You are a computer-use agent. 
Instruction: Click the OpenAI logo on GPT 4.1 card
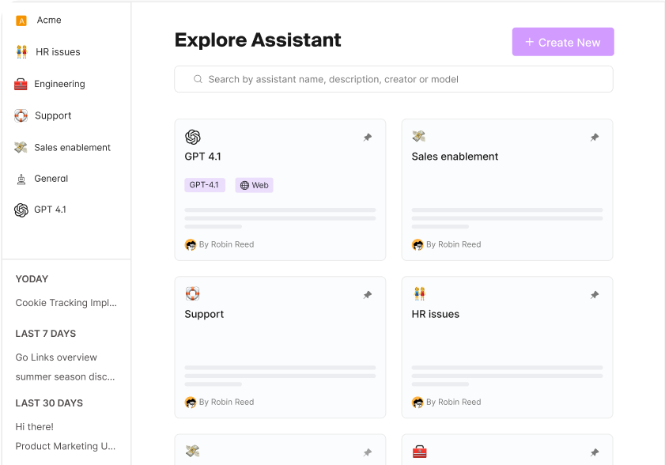click(193, 137)
